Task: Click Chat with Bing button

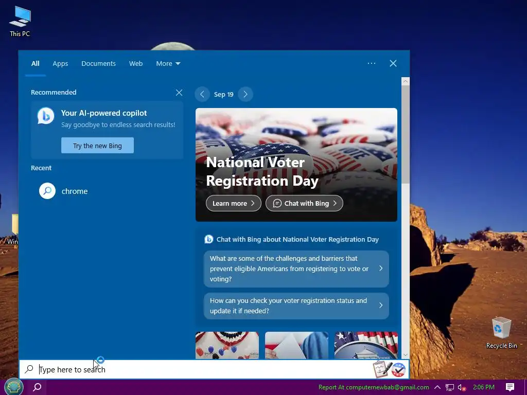Action: pos(304,203)
